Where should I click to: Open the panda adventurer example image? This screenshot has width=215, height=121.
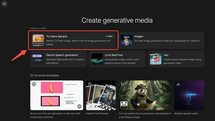click(x=145, y=95)
